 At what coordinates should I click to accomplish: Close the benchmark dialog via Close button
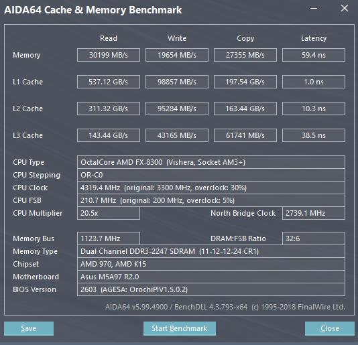click(330, 328)
